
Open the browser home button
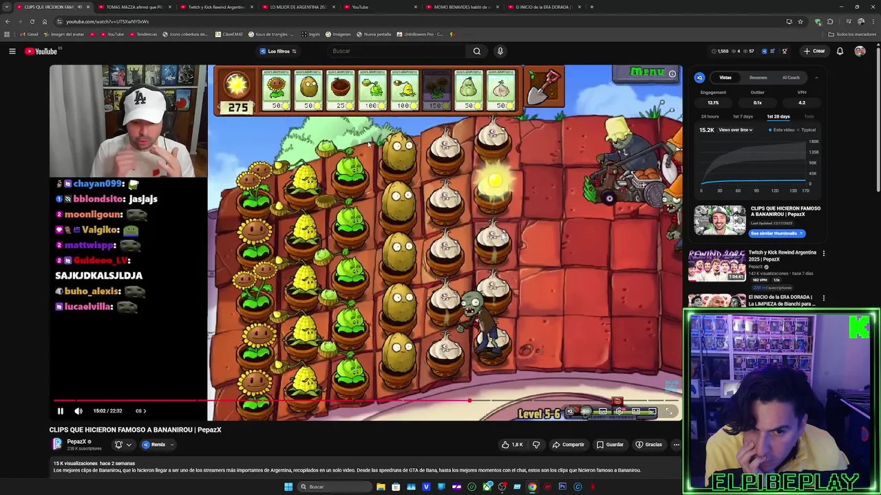(x=45, y=21)
